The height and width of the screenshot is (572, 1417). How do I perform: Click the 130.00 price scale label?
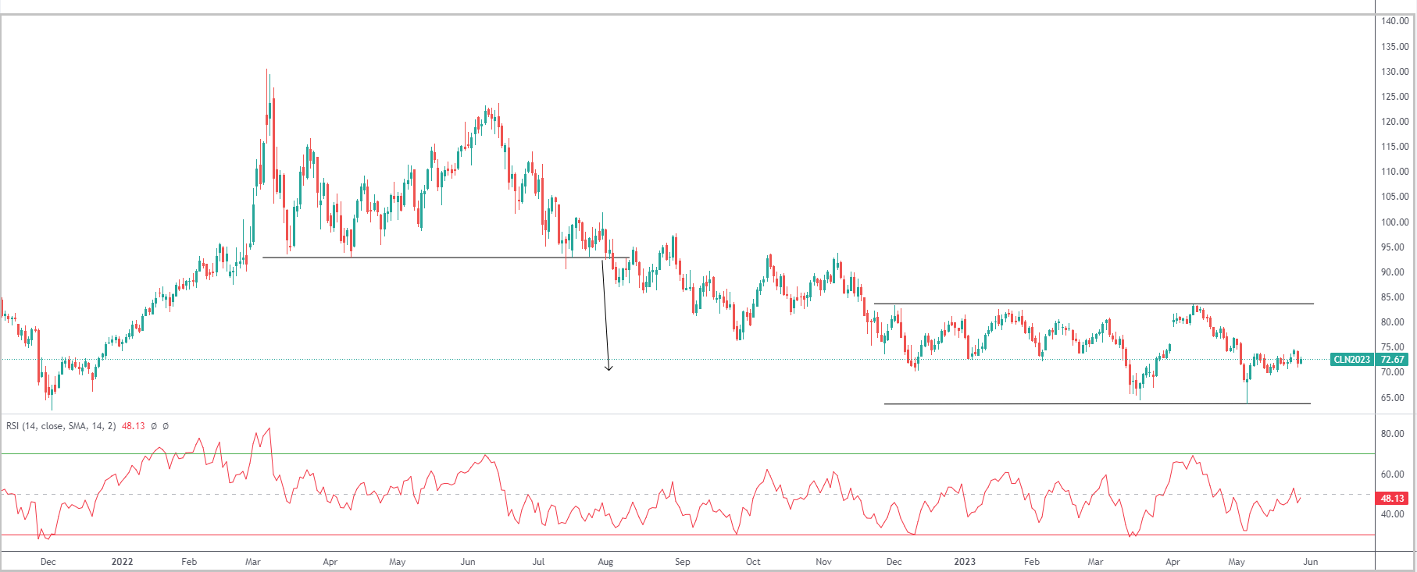1395,72
